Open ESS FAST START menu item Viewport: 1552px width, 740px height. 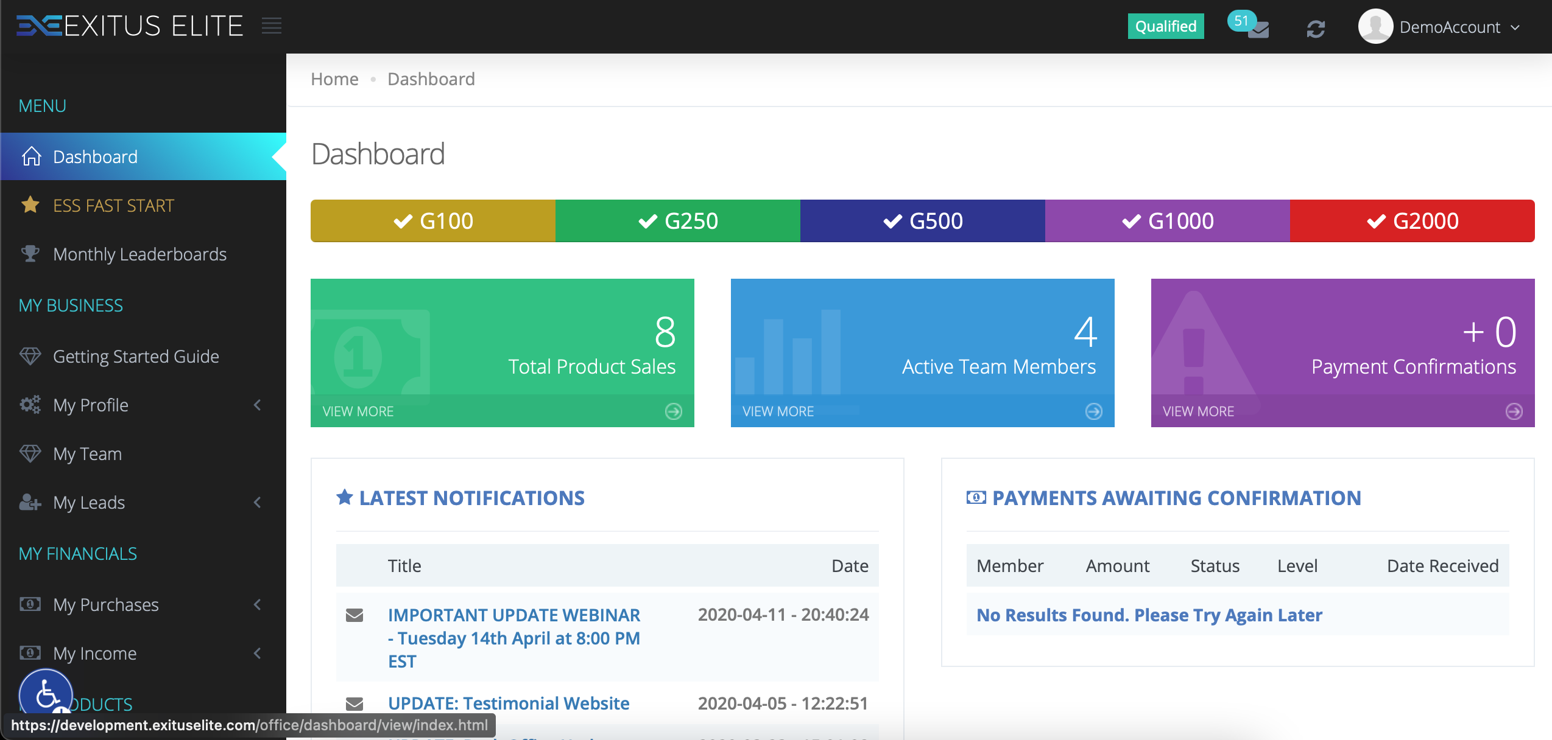tap(144, 205)
